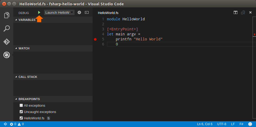Click the red marker in the overview ruler
The image size is (256, 127).
[x=254, y=34]
